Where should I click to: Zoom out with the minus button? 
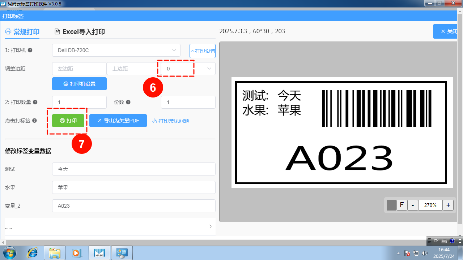point(413,205)
